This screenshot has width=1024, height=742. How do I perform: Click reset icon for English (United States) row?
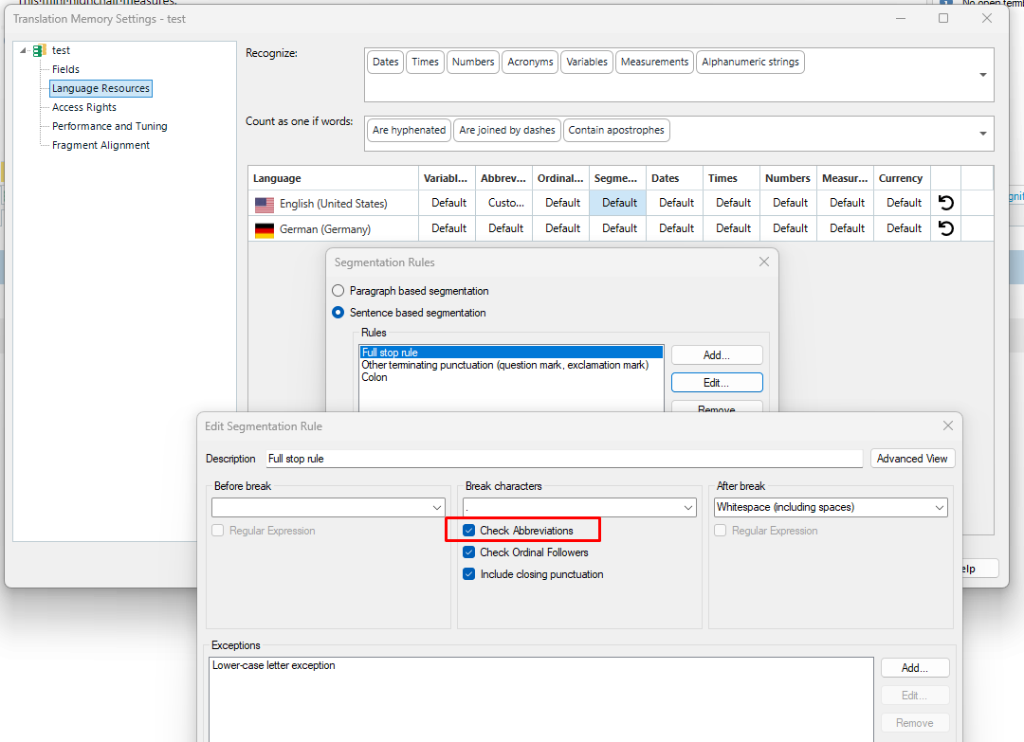pos(945,203)
